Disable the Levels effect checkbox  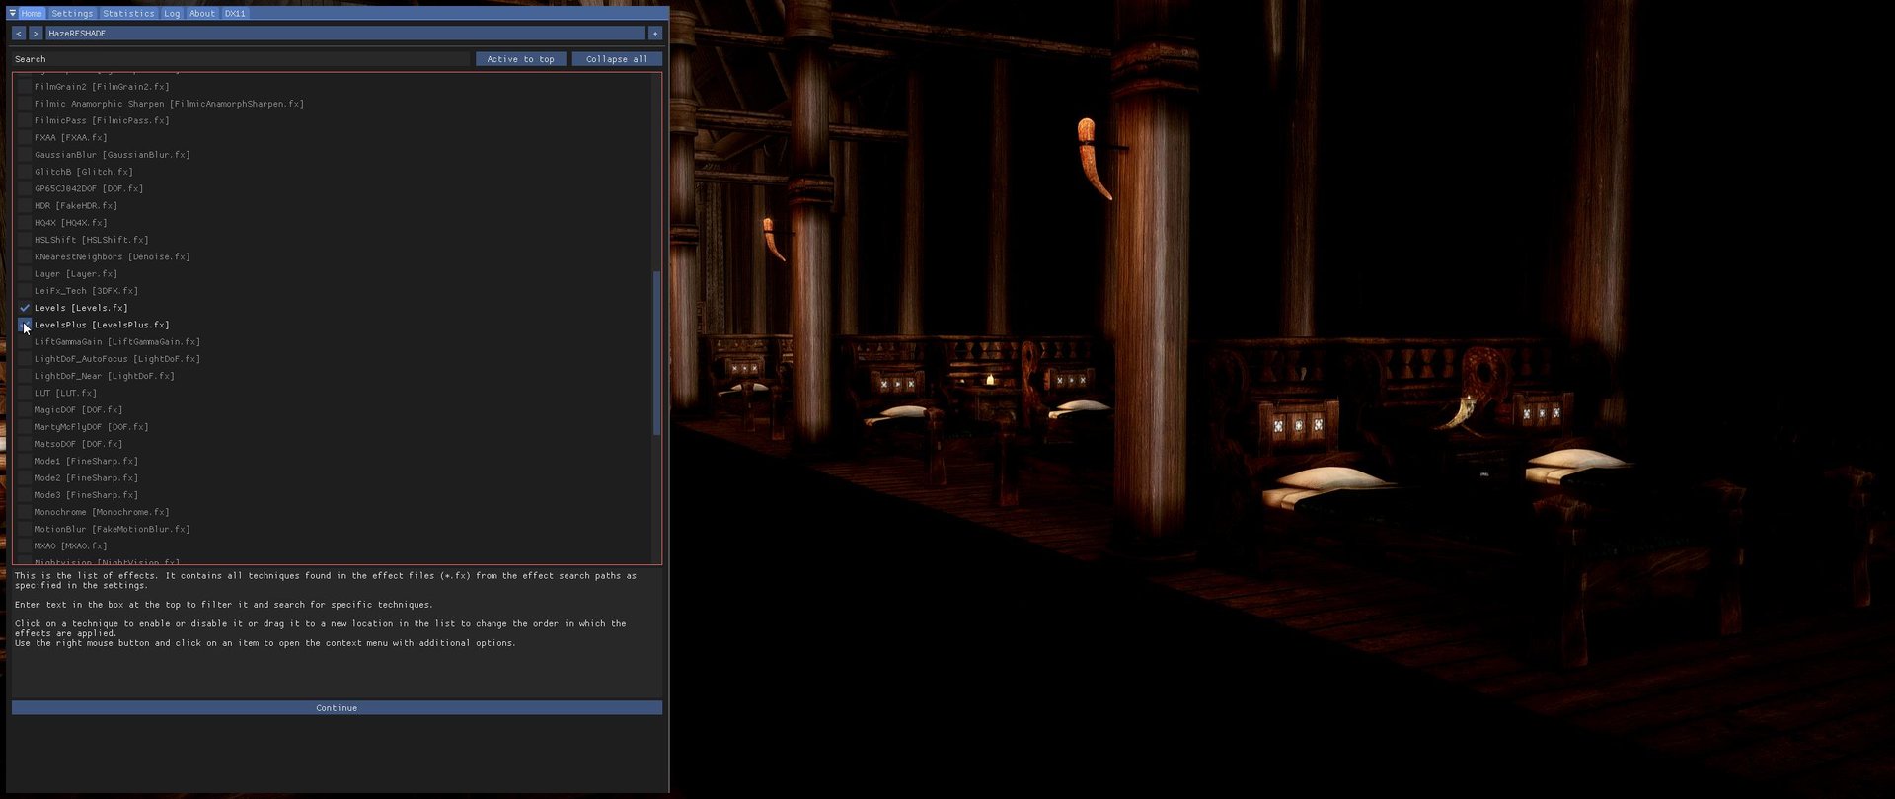[25, 308]
